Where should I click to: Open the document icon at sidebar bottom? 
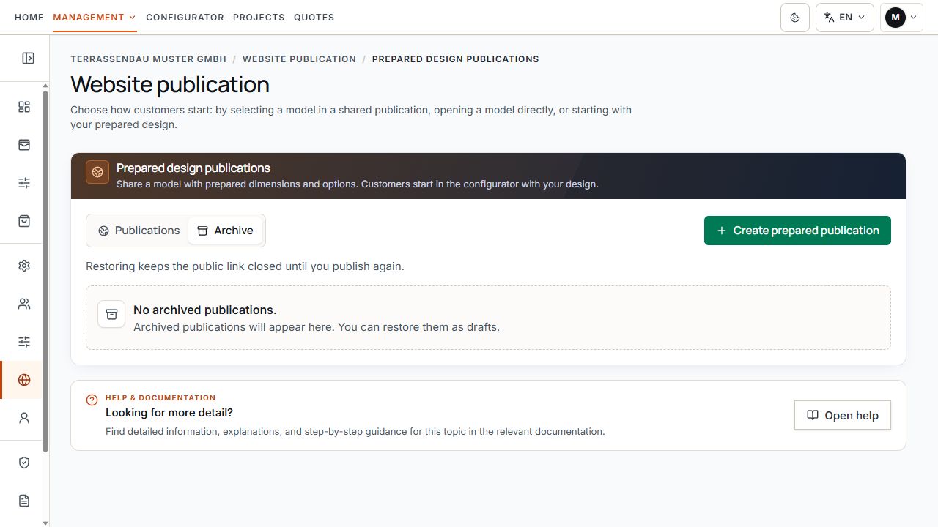pos(24,501)
